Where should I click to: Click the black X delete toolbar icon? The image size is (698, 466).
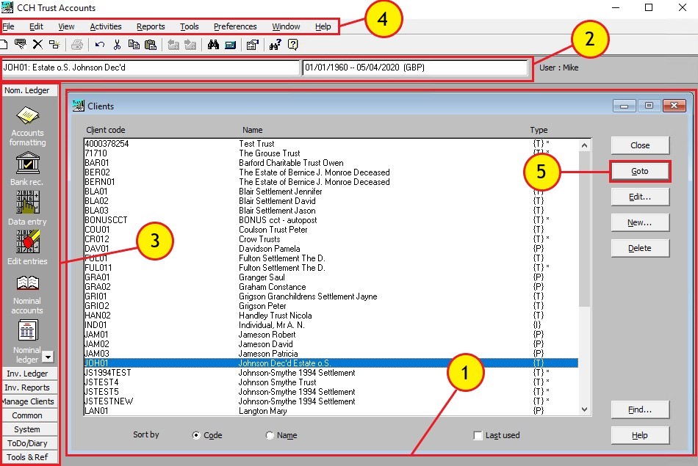[x=37, y=45]
